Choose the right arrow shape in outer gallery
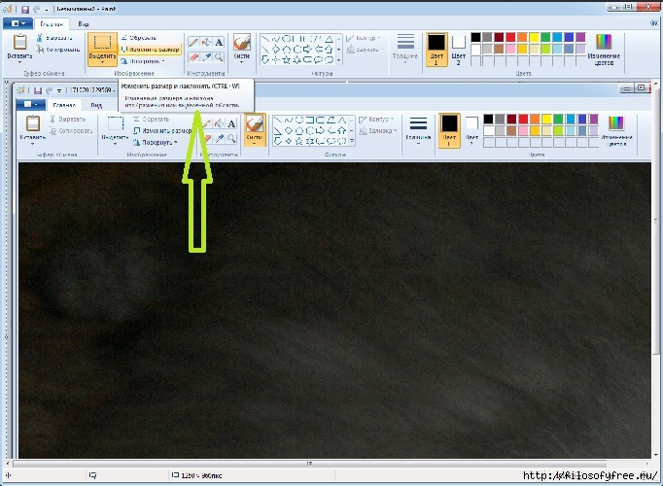 pyautogui.click(x=307, y=49)
